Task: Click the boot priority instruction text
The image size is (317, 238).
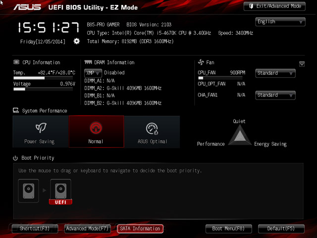Action: point(110,171)
